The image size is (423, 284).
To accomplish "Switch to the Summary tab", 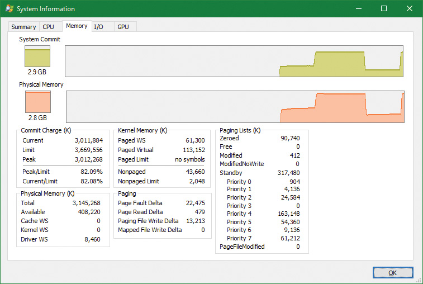I will [23, 27].
